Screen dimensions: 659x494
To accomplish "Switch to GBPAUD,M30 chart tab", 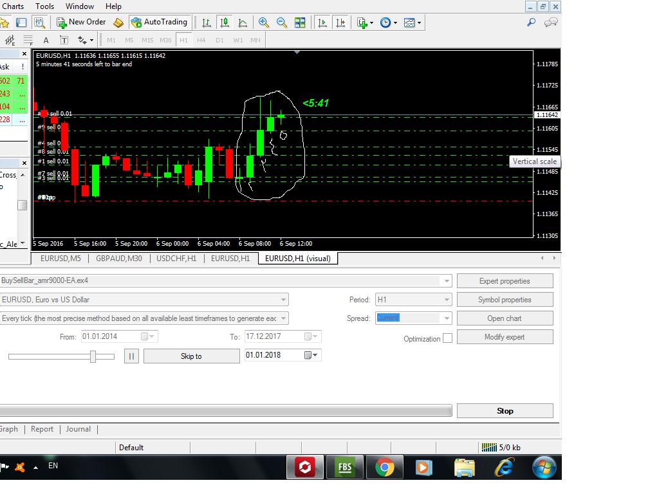I will [119, 259].
